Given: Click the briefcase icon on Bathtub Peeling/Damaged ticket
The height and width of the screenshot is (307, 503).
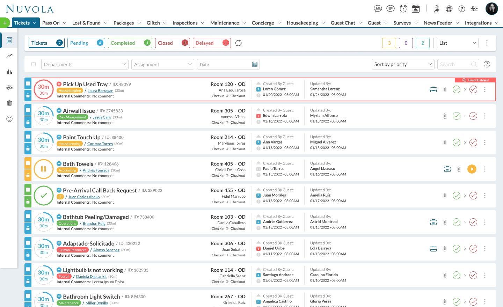Looking at the screenshot, I should pos(433,222).
